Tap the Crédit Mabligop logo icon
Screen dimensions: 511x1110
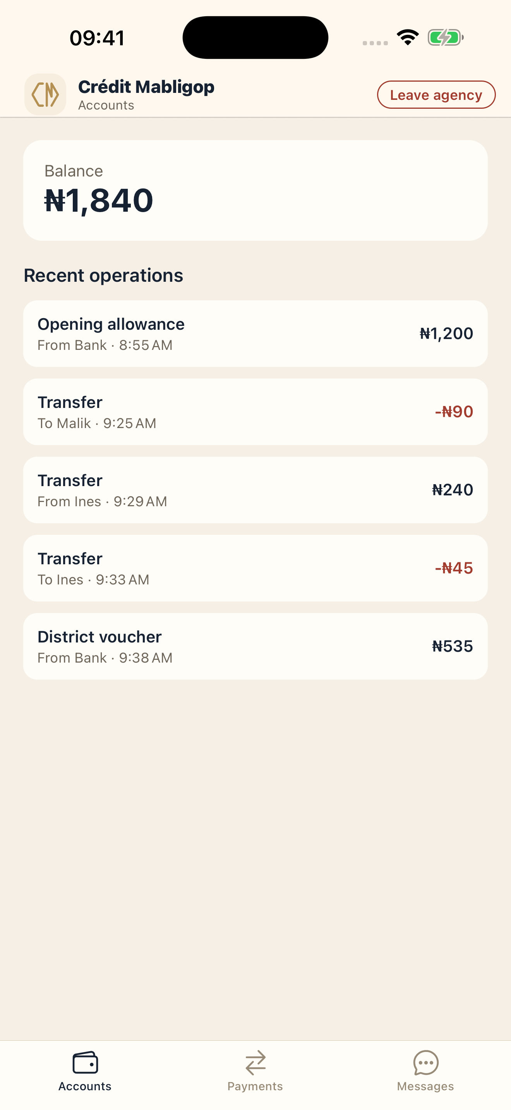45,94
